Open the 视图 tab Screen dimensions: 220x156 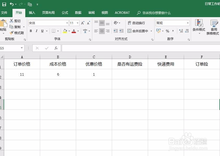click(105, 13)
